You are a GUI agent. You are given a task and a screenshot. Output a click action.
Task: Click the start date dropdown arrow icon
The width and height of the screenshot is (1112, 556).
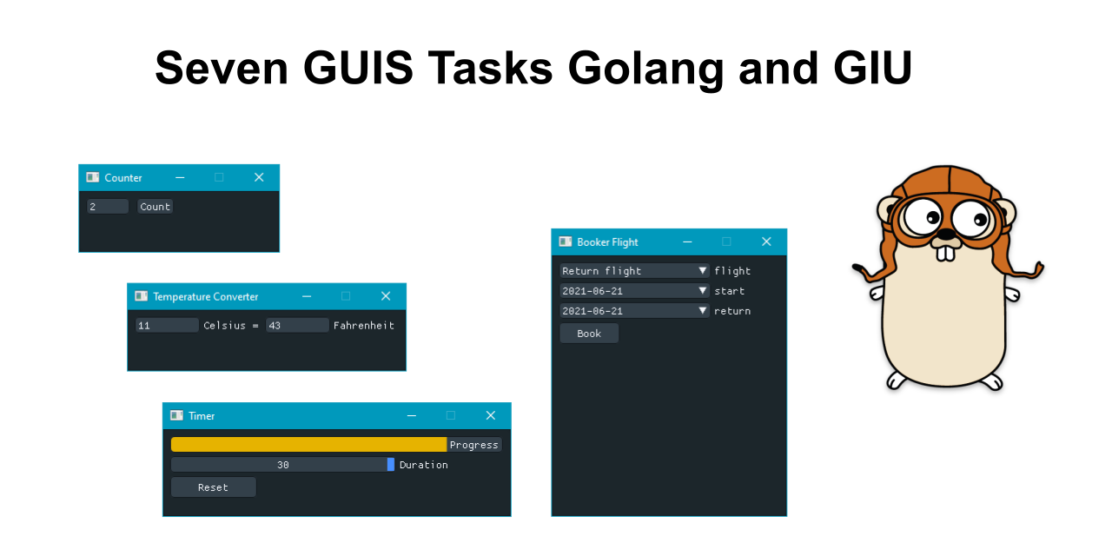(x=702, y=290)
